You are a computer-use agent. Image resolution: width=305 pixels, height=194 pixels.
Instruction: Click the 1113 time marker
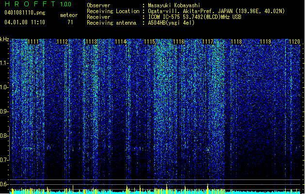click(92, 42)
